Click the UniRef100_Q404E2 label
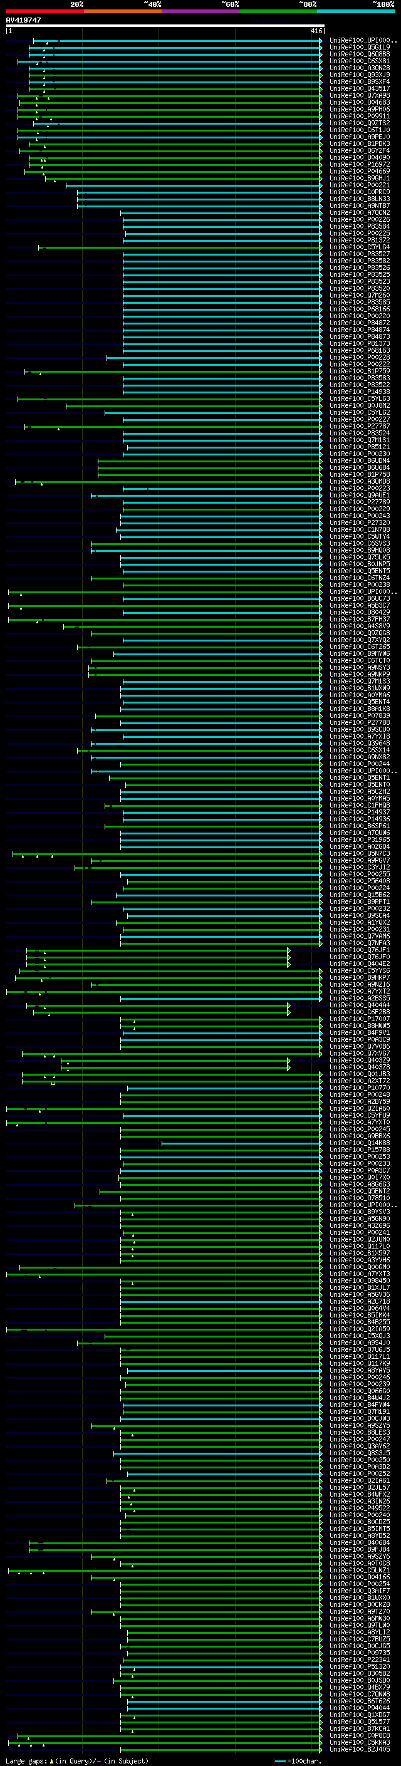 tap(360, 964)
